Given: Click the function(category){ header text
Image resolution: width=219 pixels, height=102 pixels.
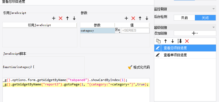Looking at the screenshot, I should click(18, 67).
